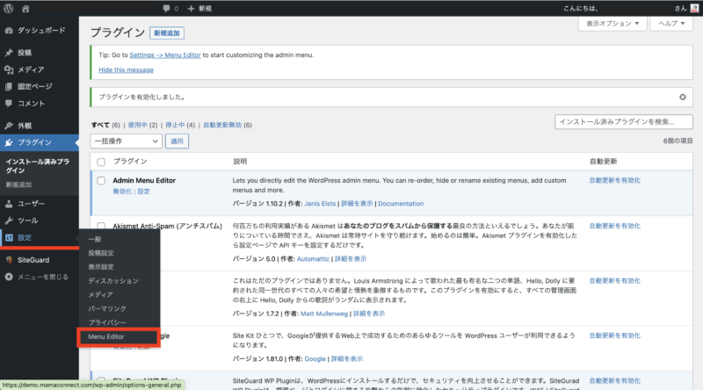The image size is (703, 390).
Task: Click the プラグイン plug icon
Action: pos(9,142)
